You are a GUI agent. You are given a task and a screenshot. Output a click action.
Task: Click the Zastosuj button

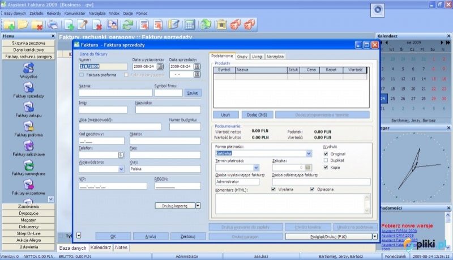tap(188, 236)
